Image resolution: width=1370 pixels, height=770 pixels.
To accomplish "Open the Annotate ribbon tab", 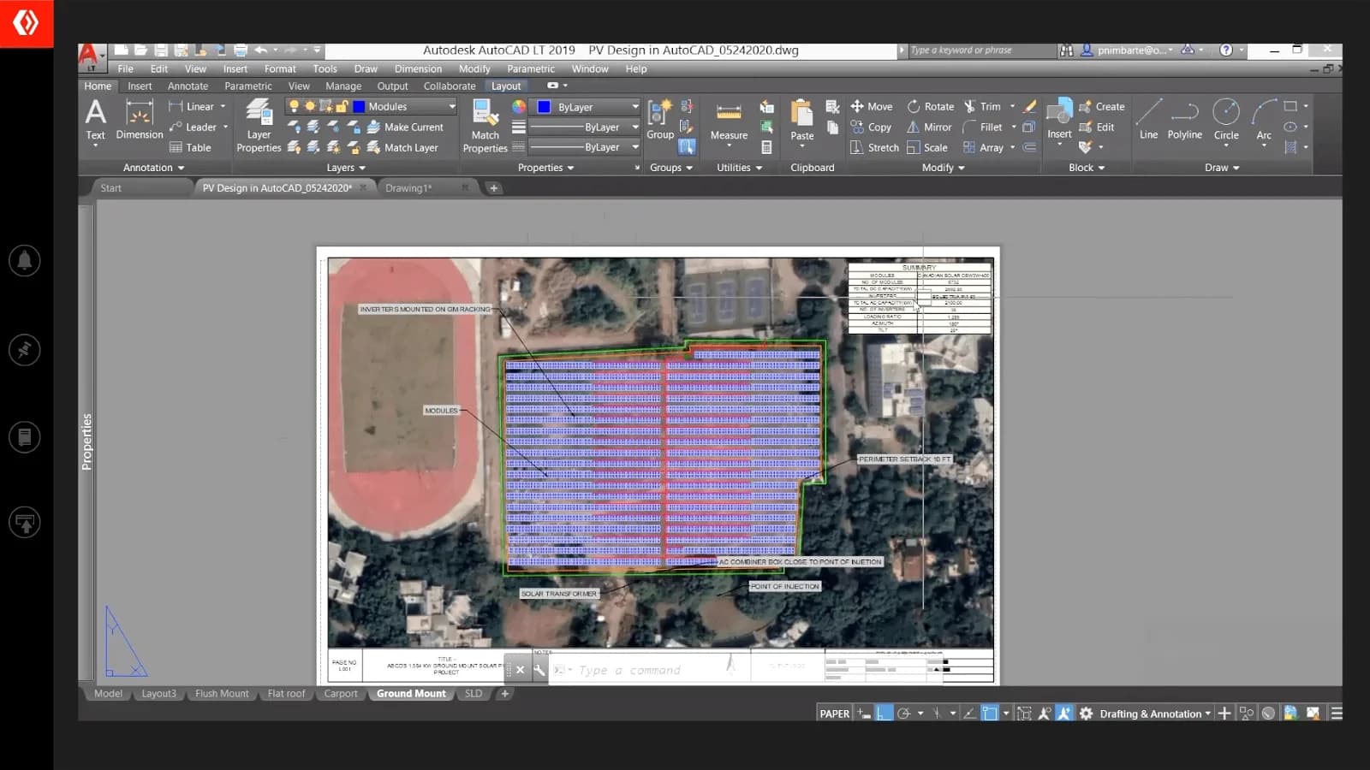I will (x=188, y=86).
